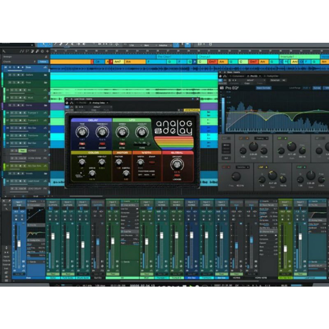
Task: Adjust the Alto Sax Solo channel fader
Action: (x=285, y=249)
